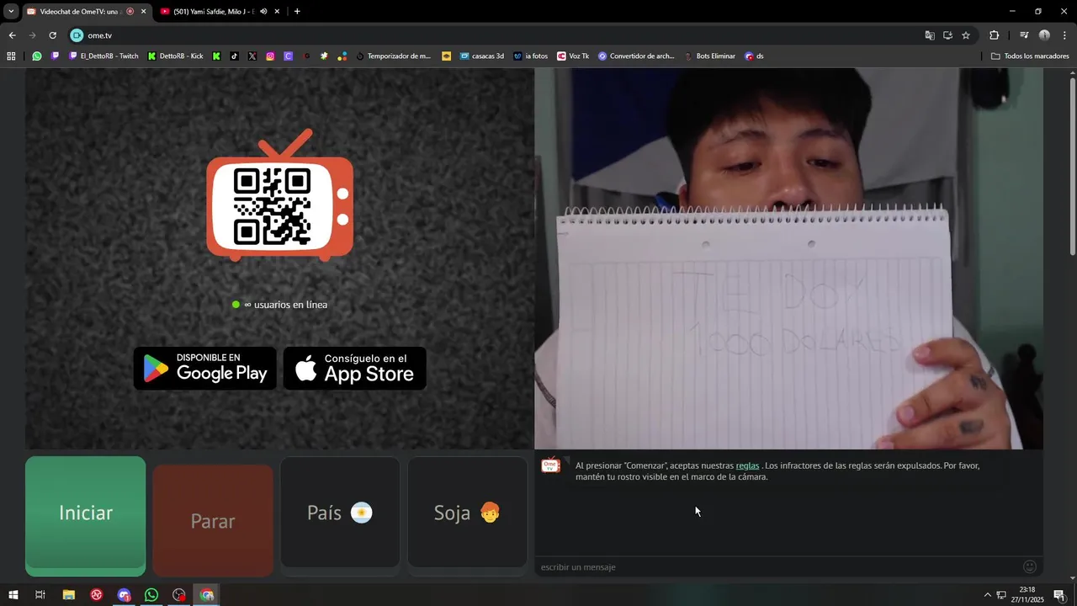Open the ds bookmark
1077x606 pixels.
point(755,56)
